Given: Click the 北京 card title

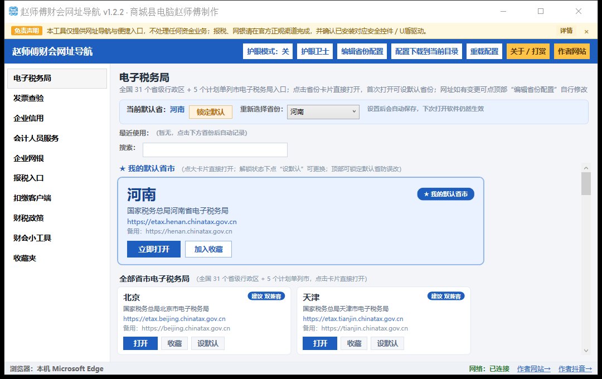Looking at the screenshot, I should point(132,297).
